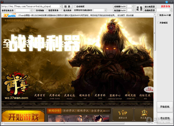Click the 恢复键Ctrl+ button
The image size is (174, 126).
click(x=120, y=10)
